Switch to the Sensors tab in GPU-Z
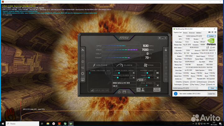The image size is (224, 126). pyautogui.click(x=185, y=33)
